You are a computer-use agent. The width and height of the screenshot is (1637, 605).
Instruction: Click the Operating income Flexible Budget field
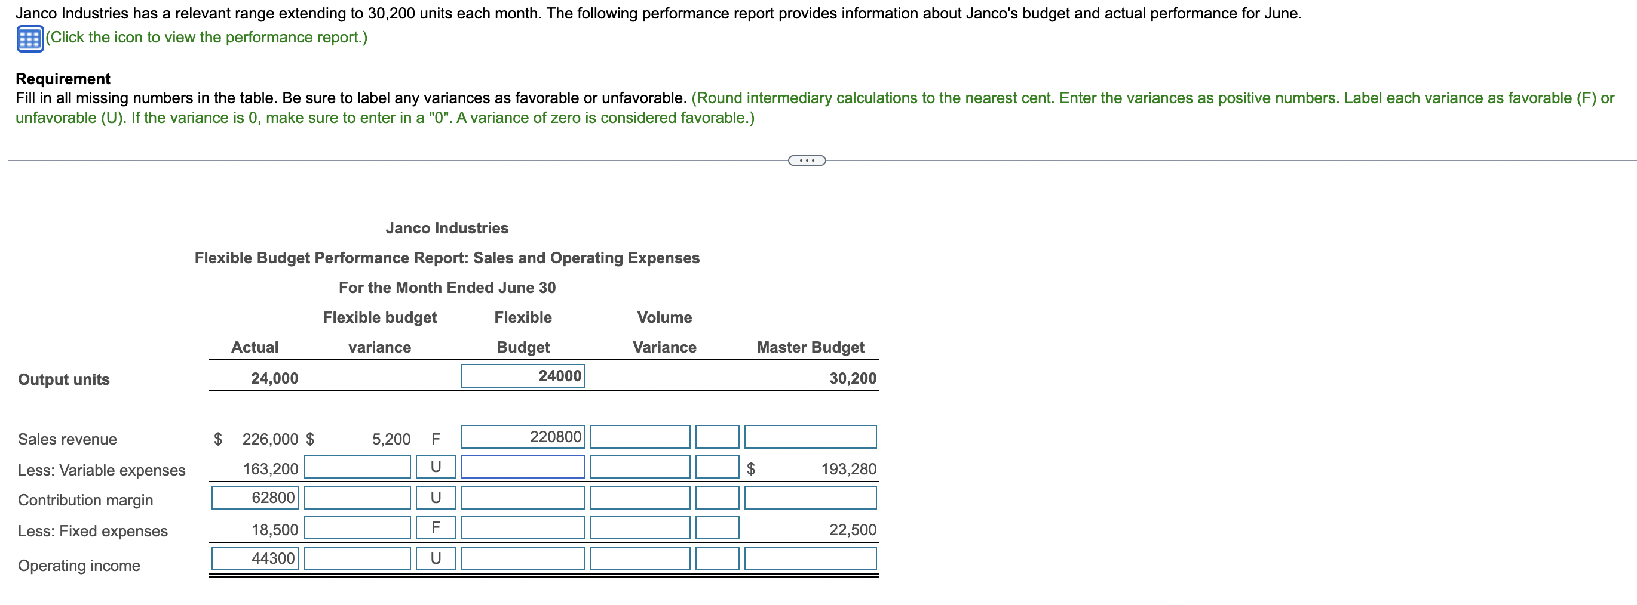[522, 558]
